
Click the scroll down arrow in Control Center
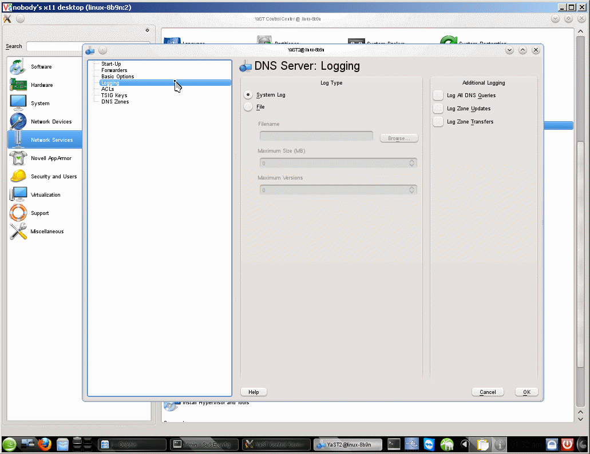[x=581, y=419]
